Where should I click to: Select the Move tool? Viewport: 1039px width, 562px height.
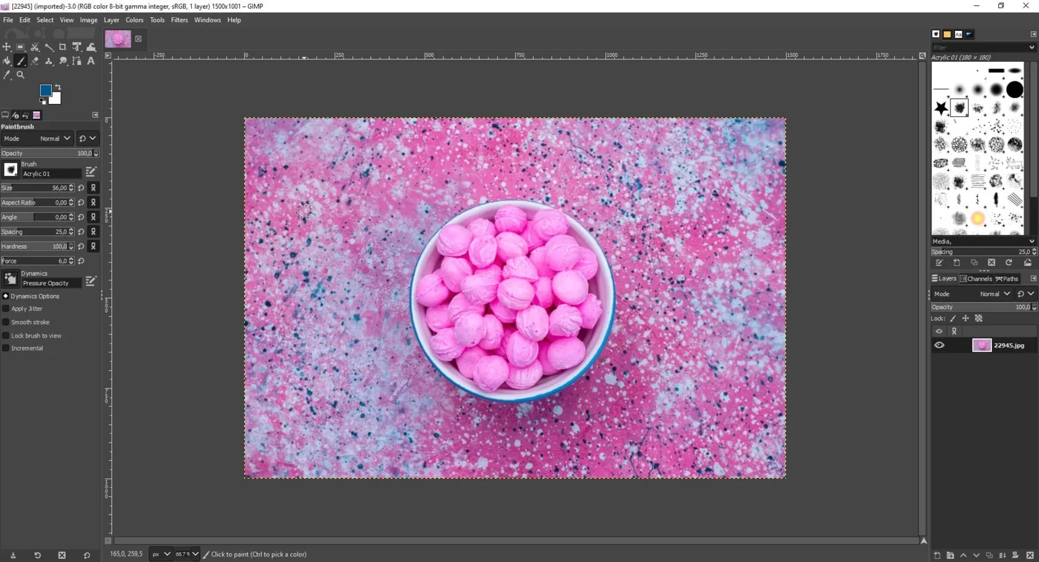[x=6, y=47]
